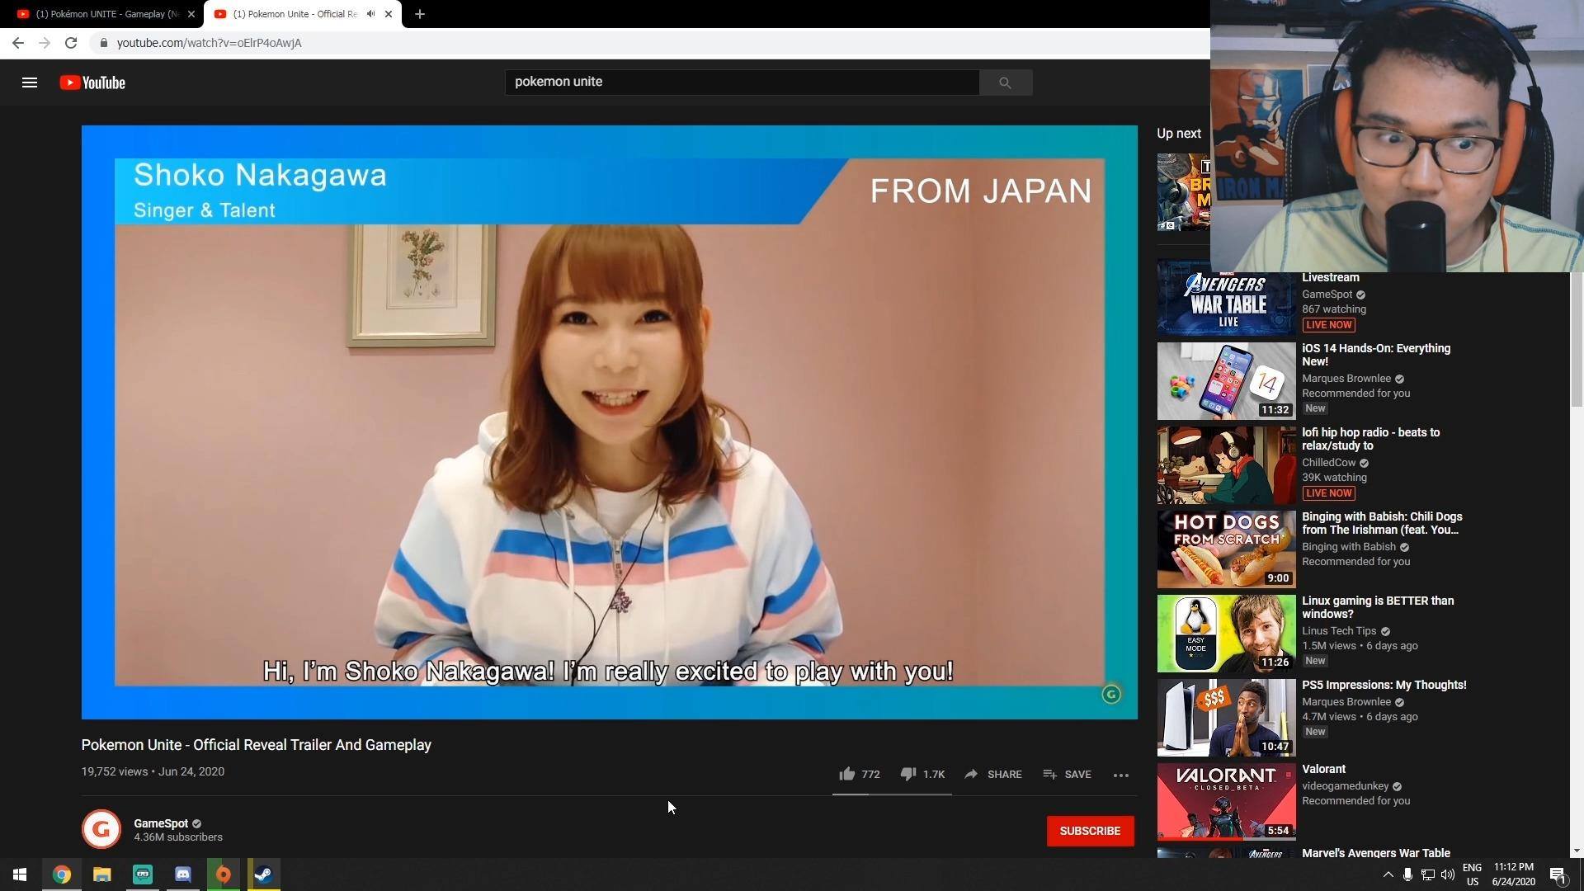Open the lofi hip hop radio title link
The image size is (1584, 891).
(1371, 439)
